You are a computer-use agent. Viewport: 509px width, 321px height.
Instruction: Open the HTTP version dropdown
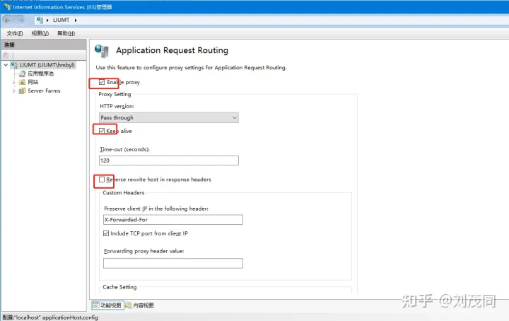tap(169, 117)
